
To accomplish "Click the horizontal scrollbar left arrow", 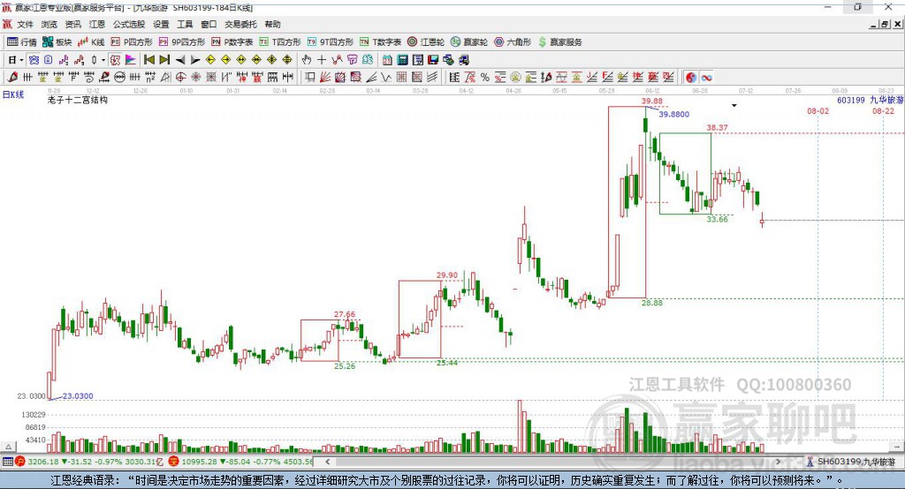I will point(327,462).
